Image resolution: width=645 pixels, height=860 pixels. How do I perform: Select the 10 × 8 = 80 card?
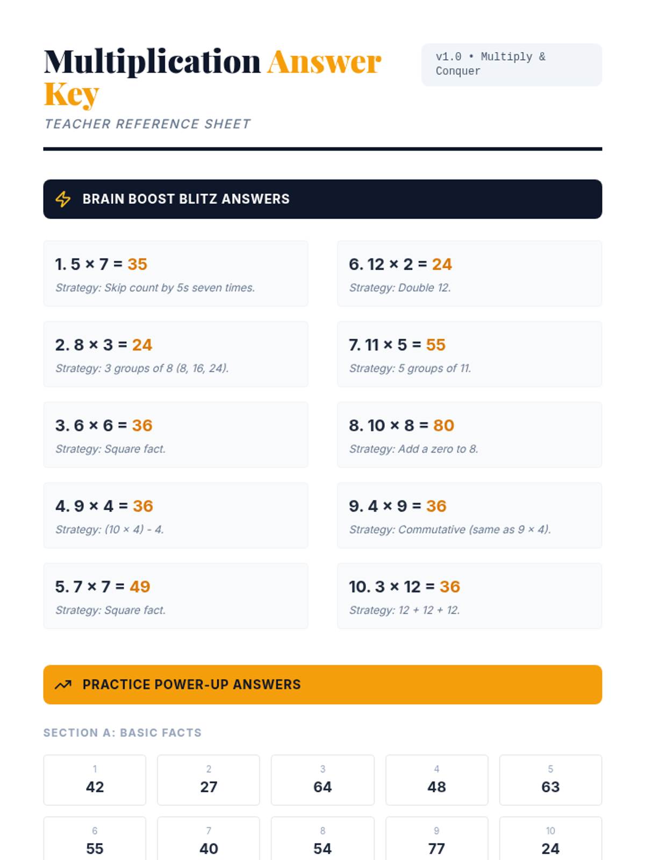pyautogui.click(x=469, y=435)
